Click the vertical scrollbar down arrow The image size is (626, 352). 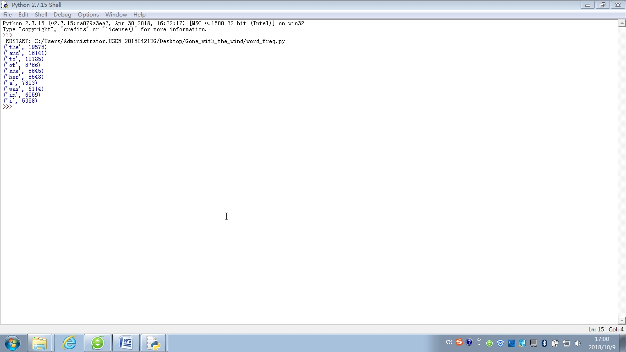pyautogui.click(x=622, y=321)
